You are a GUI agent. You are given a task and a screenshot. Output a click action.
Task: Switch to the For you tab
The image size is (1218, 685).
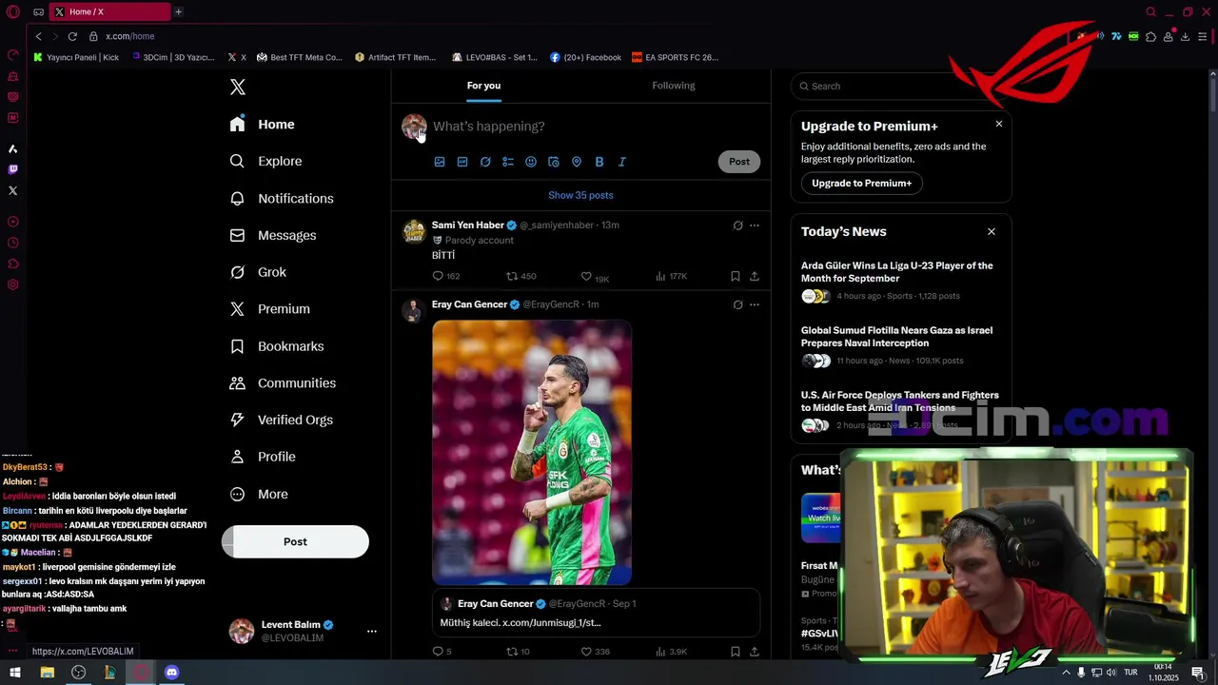483,86
